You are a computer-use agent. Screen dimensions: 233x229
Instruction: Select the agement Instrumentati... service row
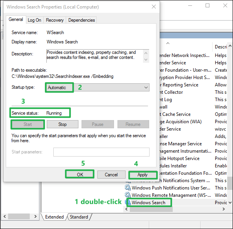coord(194,151)
